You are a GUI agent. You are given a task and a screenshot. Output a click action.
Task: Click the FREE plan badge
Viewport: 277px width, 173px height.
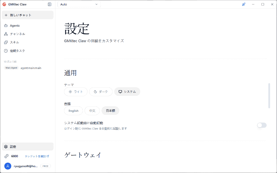coord(45,166)
